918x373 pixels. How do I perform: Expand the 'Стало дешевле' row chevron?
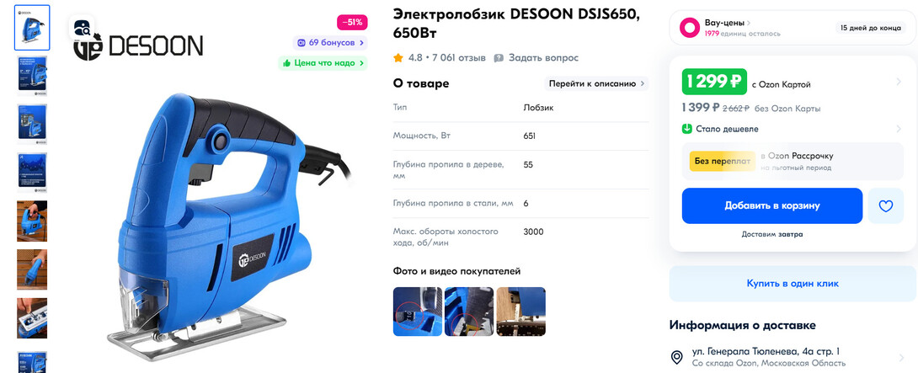click(x=899, y=129)
